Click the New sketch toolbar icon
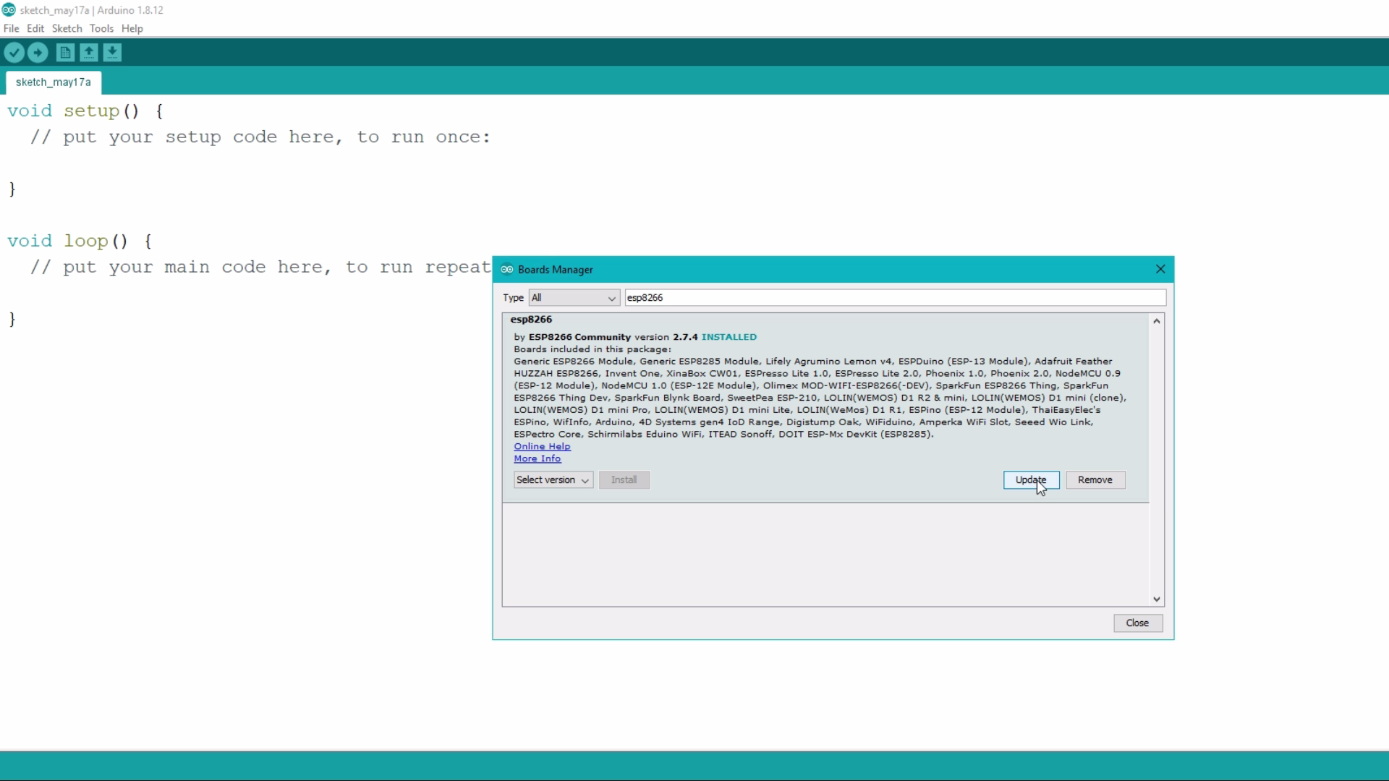The width and height of the screenshot is (1389, 781). coord(65,53)
